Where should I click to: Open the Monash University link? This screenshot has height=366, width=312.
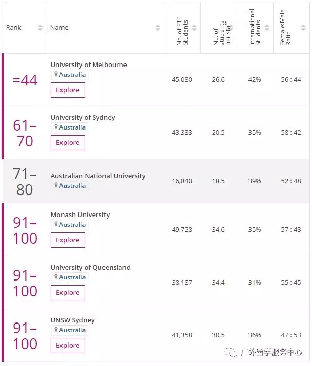(80, 215)
